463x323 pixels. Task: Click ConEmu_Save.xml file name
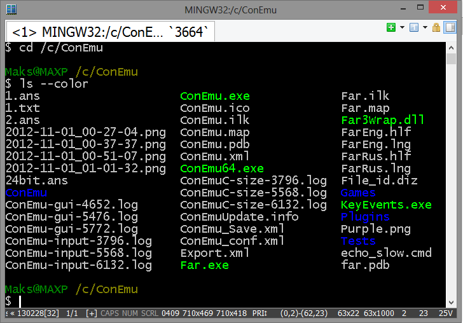point(232,229)
